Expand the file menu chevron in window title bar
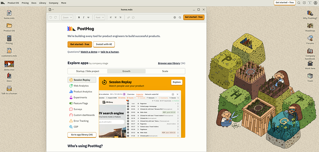 point(53,10)
